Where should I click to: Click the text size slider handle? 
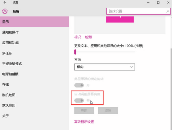point(75,52)
